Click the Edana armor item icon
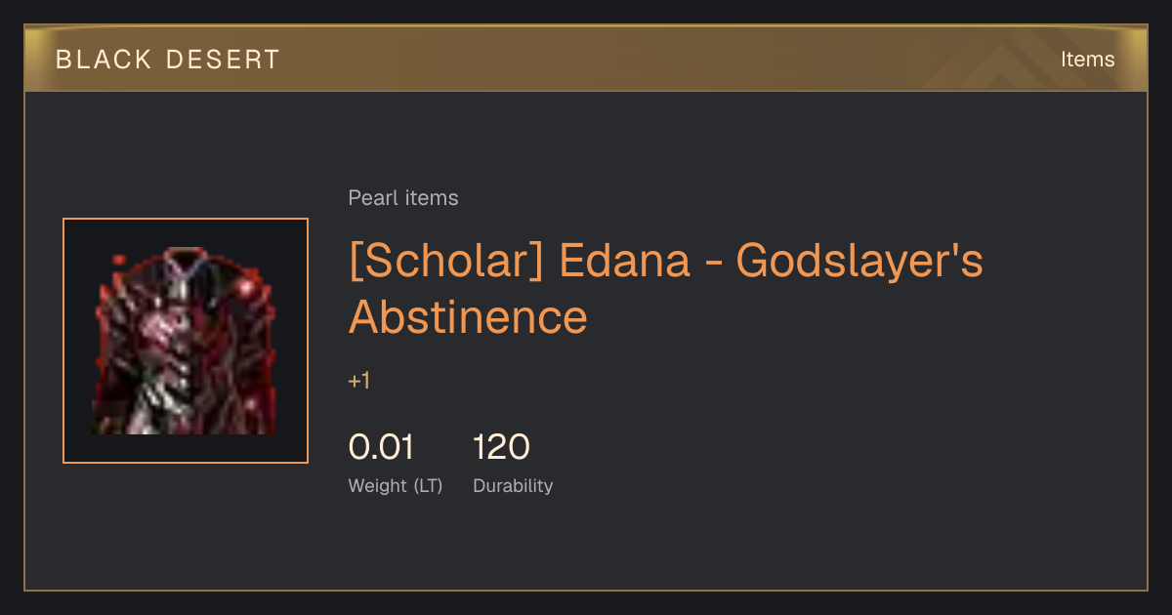The height and width of the screenshot is (615, 1172). pos(186,341)
